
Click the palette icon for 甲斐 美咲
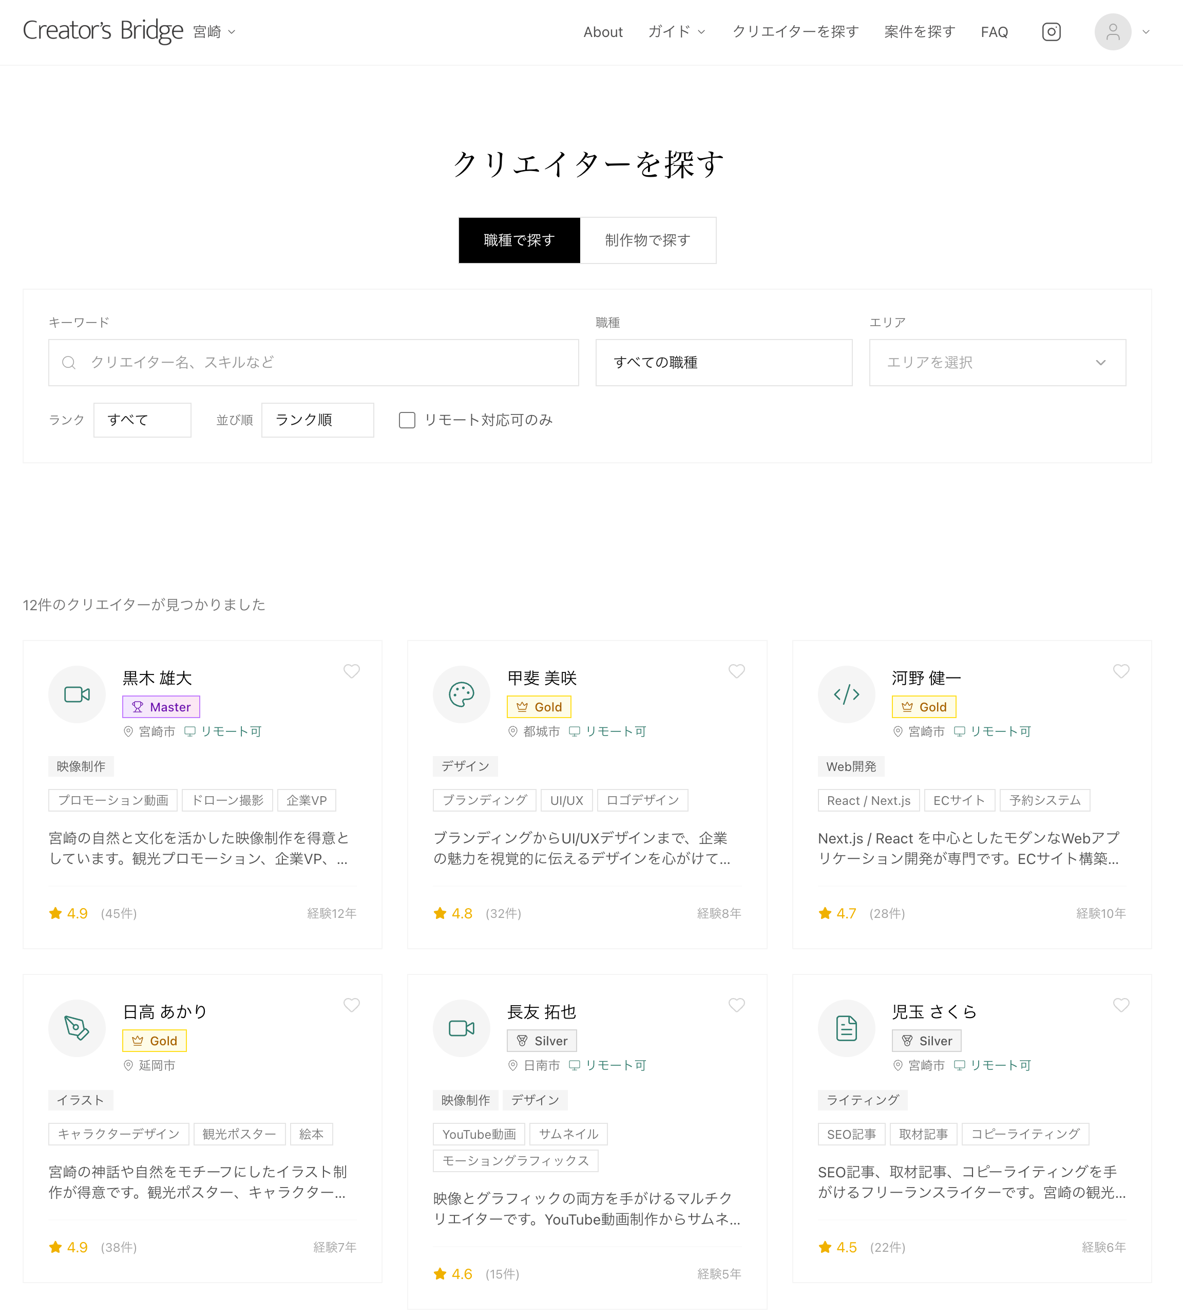coord(462,694)
